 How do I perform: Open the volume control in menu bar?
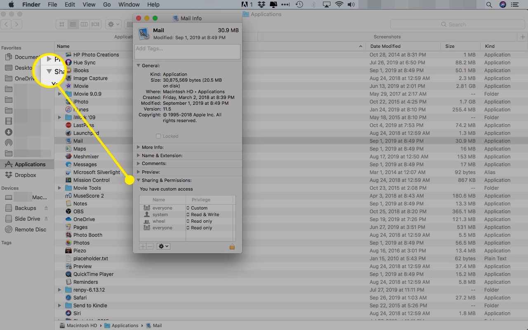coord(351,5)
